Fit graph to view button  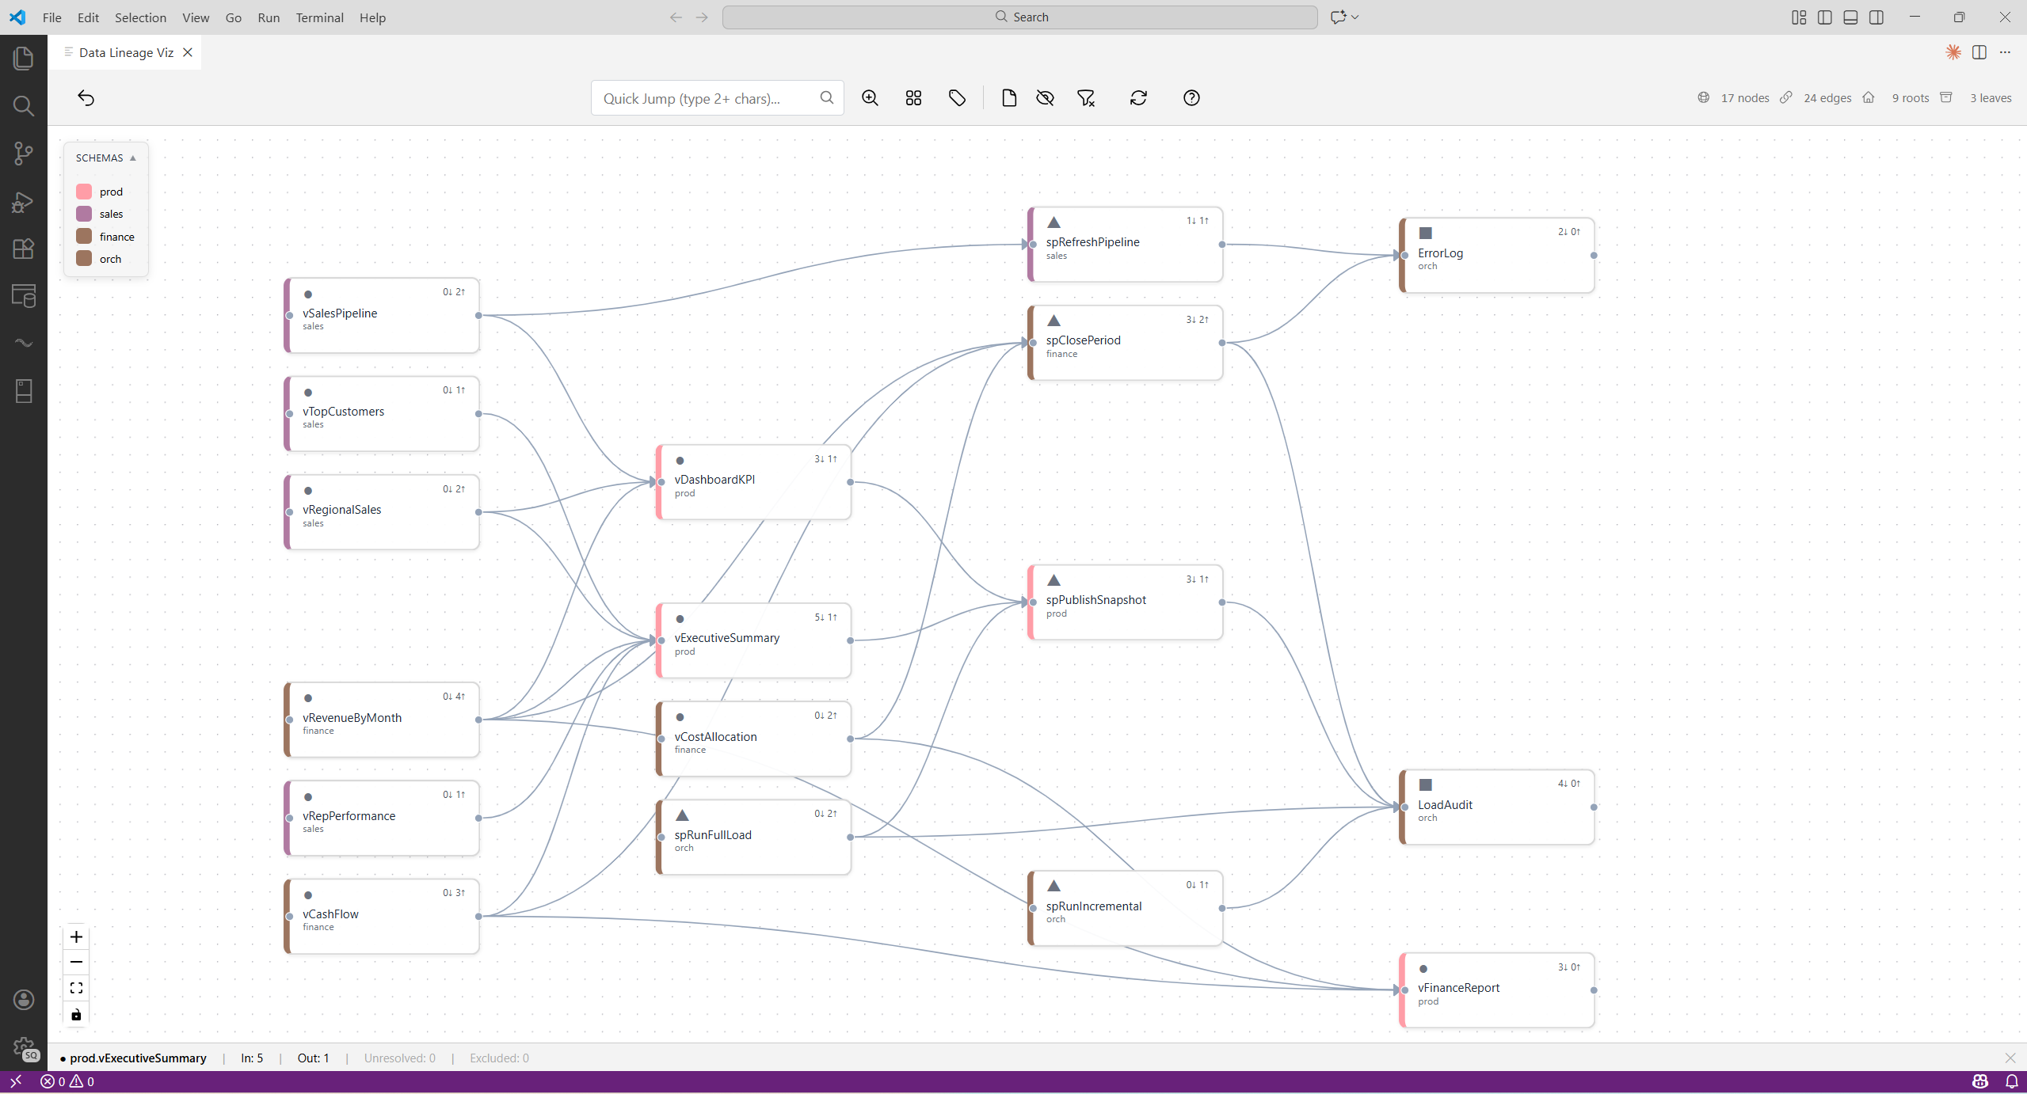(x=76, y=988)
